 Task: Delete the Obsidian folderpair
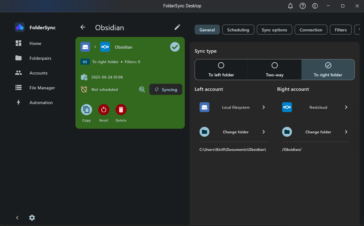coord(121,110)
